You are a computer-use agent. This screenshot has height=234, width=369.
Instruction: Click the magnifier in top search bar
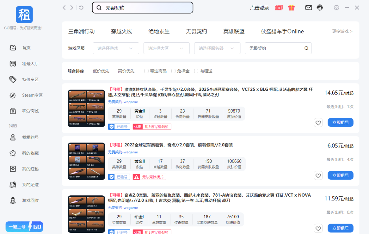click(99, 8)
